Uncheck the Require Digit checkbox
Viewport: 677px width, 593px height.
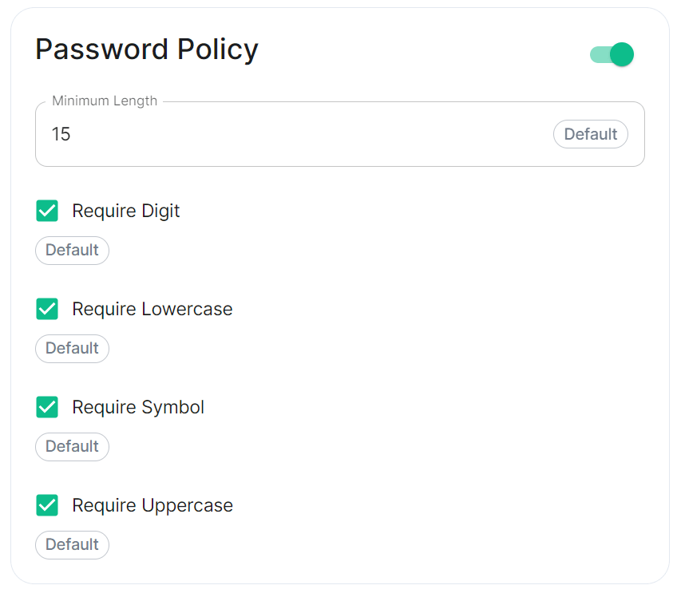[x=47, y=211]
